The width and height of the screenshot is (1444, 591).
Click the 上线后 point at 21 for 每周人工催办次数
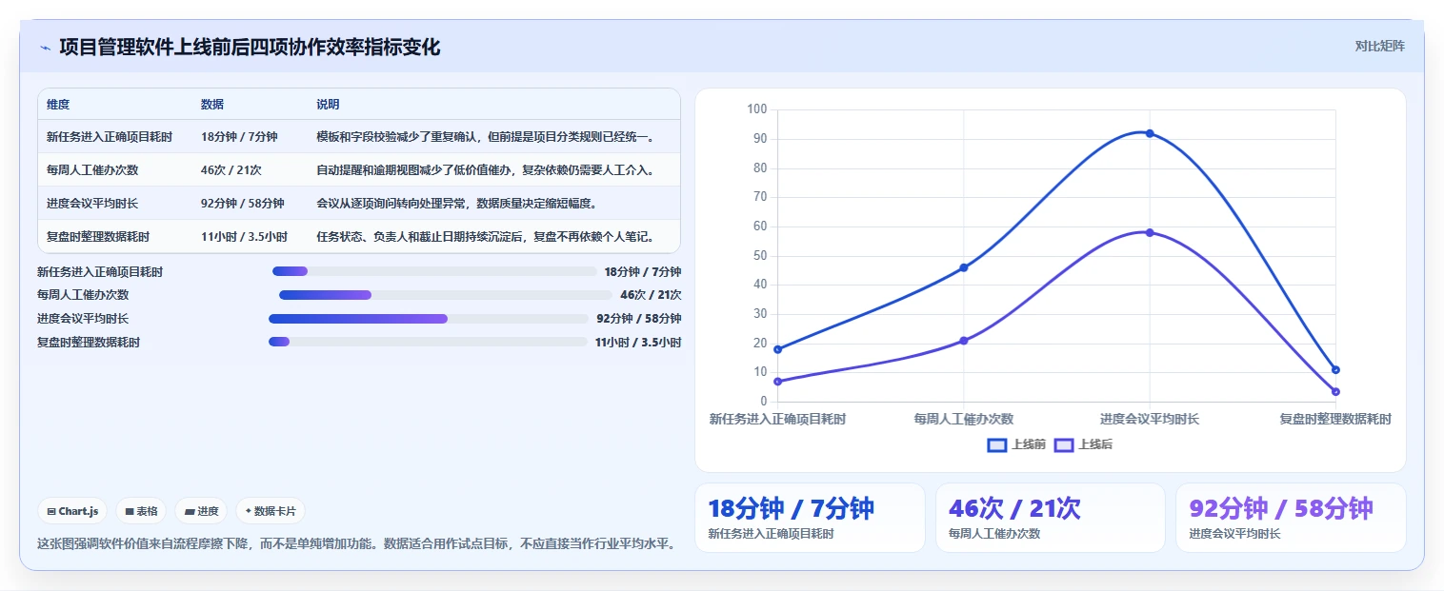tap(964, 340)
